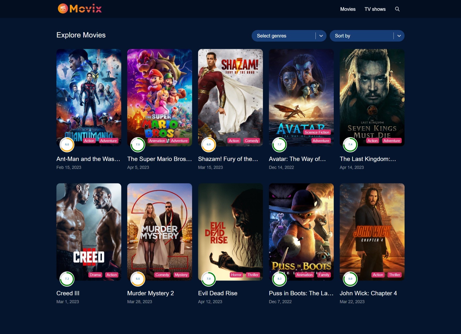461x334 pixels.
Task: Click the Avatar: The Way of… title
Action: pos(297,159)
